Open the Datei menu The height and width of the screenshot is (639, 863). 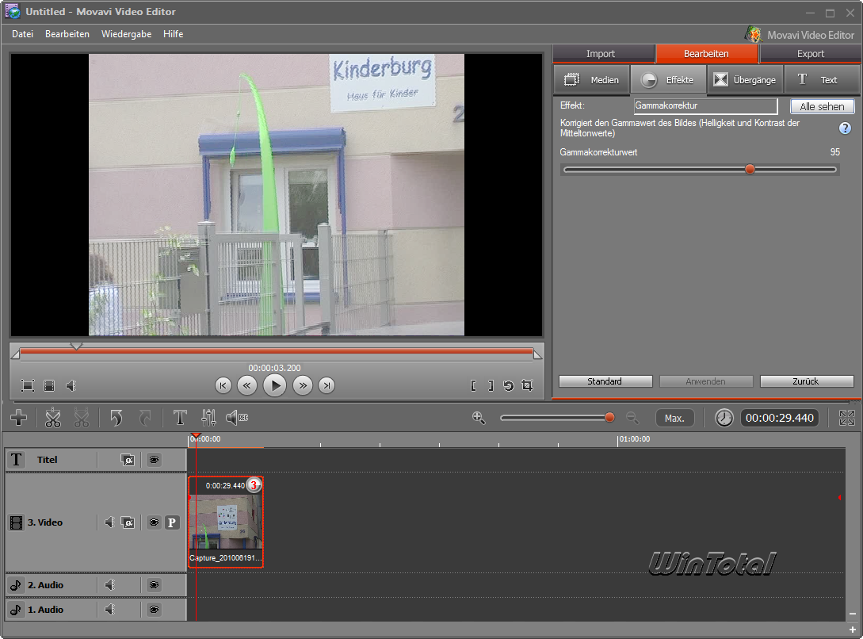point(22,34)
